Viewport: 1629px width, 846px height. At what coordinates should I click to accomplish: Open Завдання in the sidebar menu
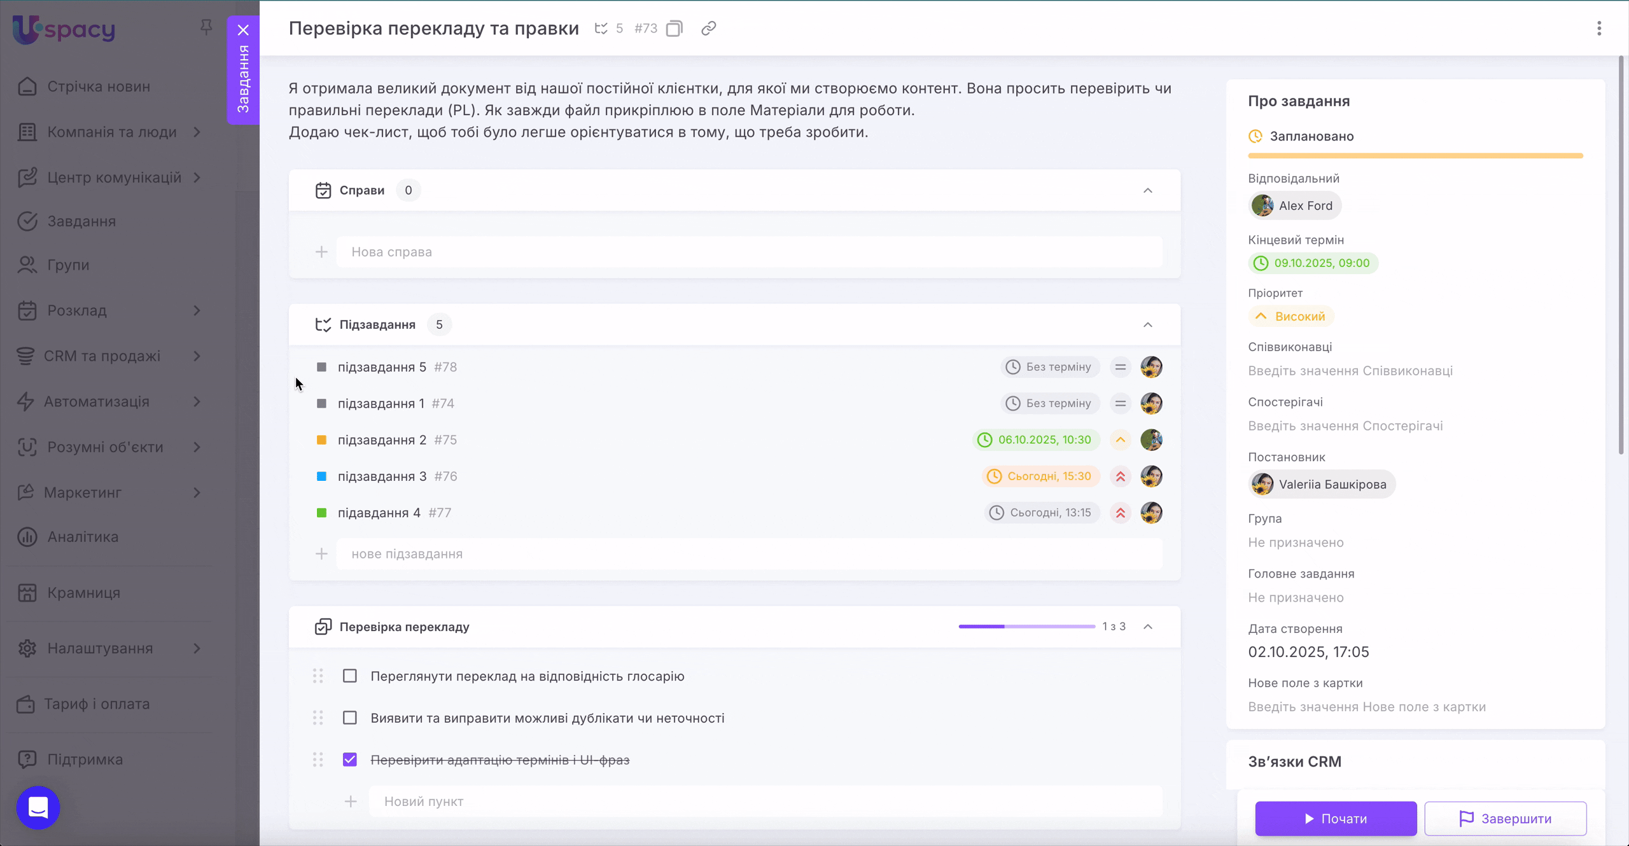tap(81, 221)
